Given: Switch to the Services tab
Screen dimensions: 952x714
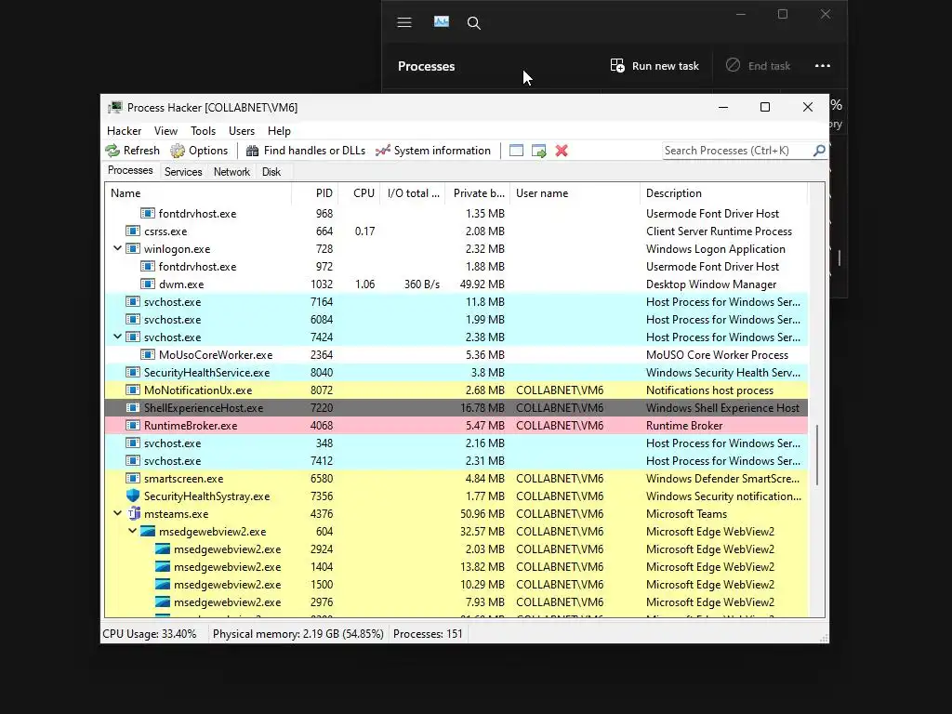Looking at the screenshot, I should [x=183, y=172].
